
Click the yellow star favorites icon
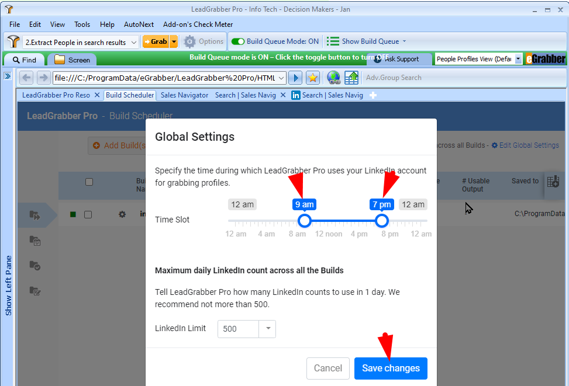click(312, 78)
